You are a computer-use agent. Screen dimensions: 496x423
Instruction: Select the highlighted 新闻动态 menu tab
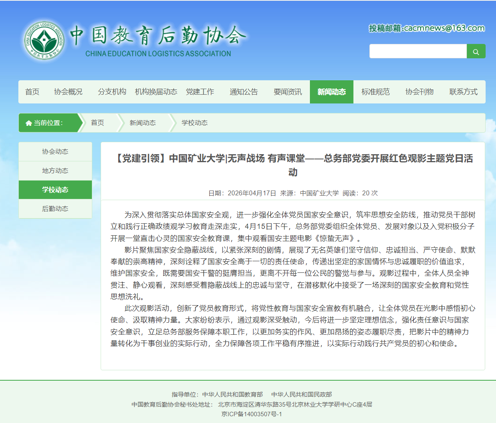pos(331,92)
